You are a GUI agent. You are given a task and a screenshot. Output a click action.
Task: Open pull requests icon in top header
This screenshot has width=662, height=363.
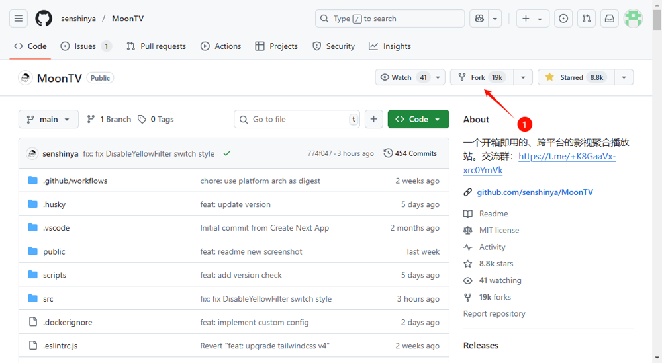coord(587,19)
